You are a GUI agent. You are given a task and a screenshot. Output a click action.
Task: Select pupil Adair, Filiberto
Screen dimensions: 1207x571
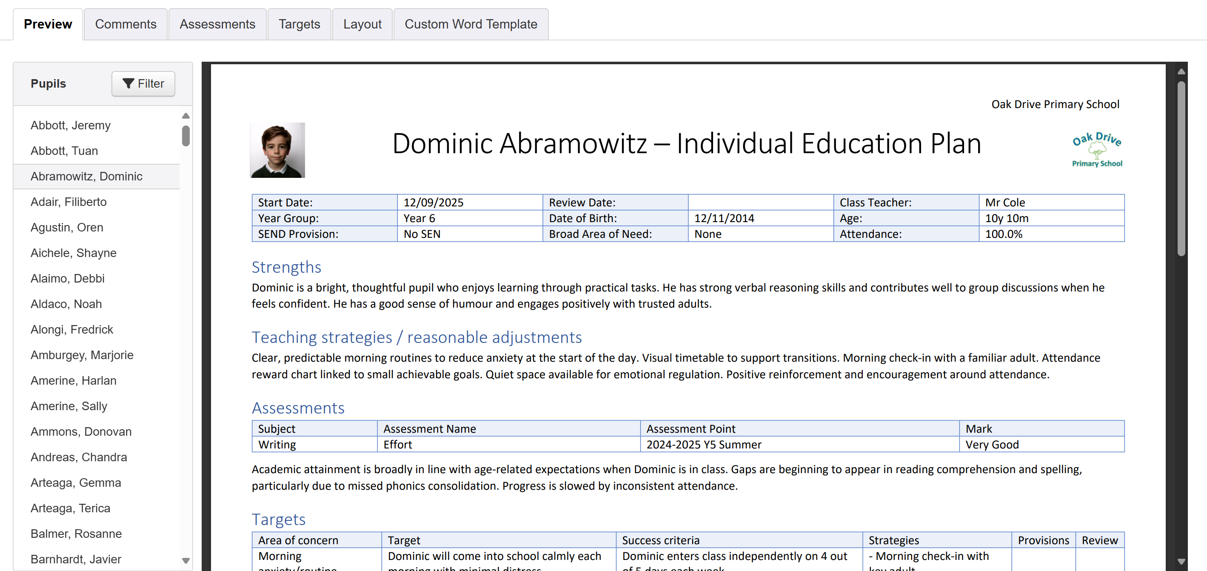coord(68,202)
